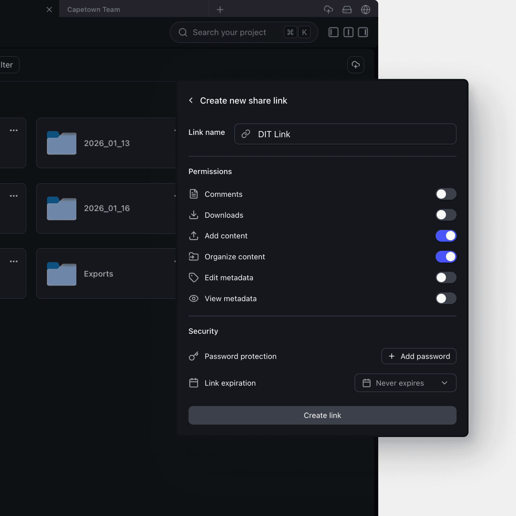The width and height of the screenshot is (516, 516).
Task: Click the back arrow on Create new share link
Action: click(x=191, y=100)
